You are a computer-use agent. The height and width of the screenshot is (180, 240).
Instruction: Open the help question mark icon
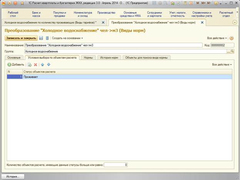[232, 38]
